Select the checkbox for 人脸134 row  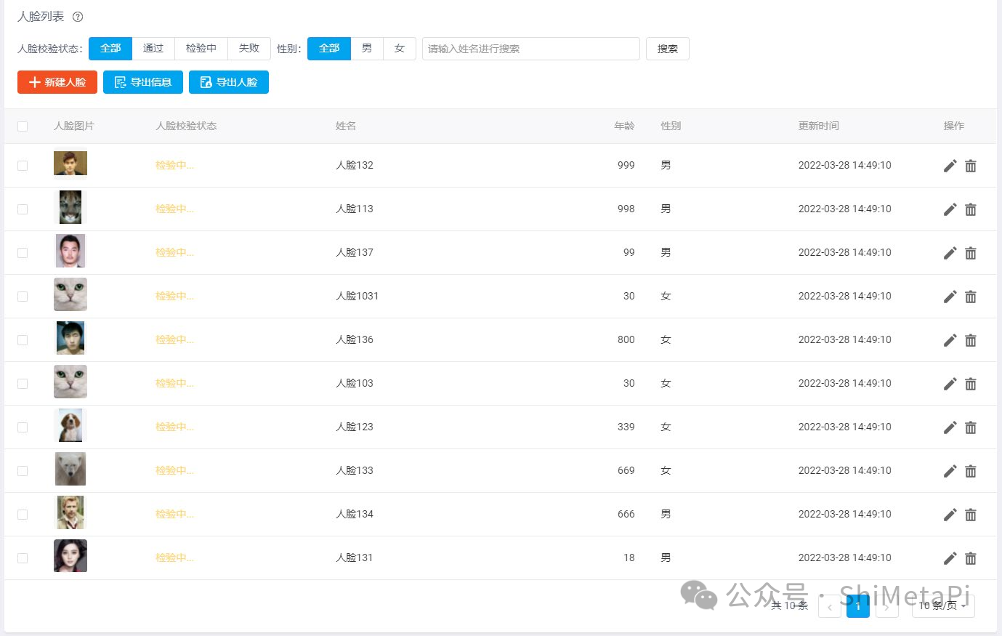(x=23, y=515)
